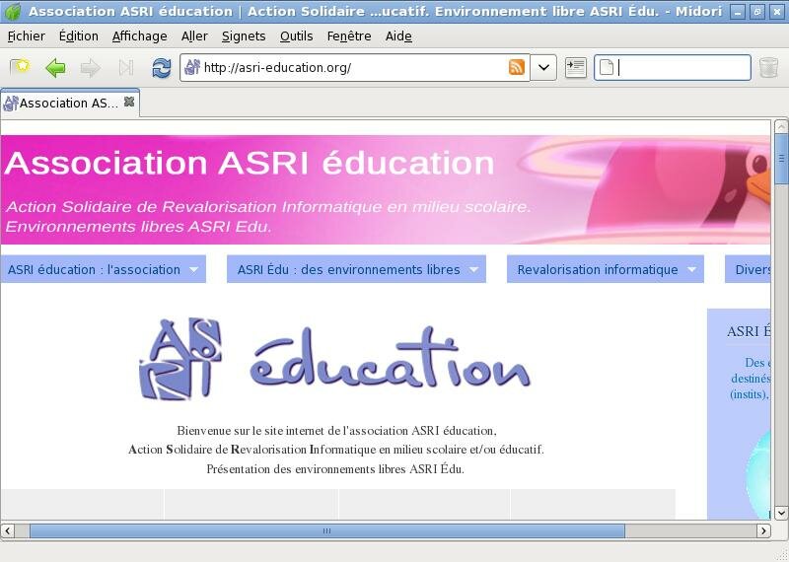Click the Midori leaf icon in title bar
This screenshot has height=562, width=789.
(12, 11)
